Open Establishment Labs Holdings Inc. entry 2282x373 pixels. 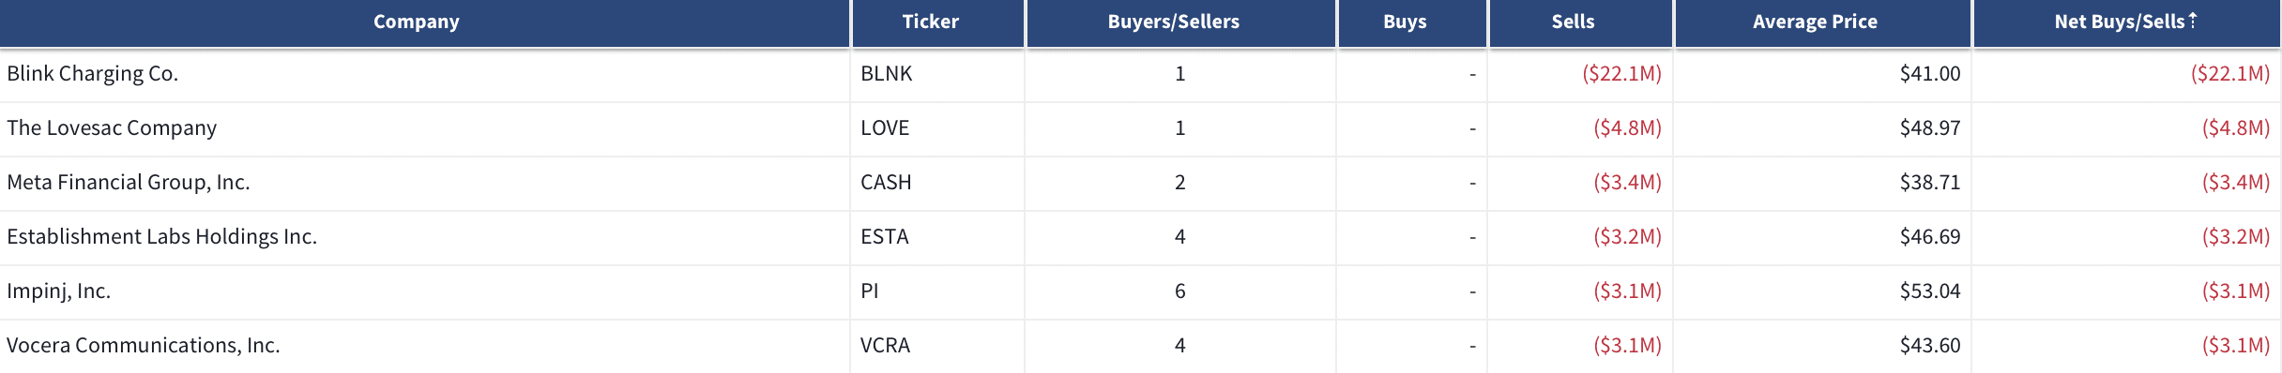click(x=162, y=236)
